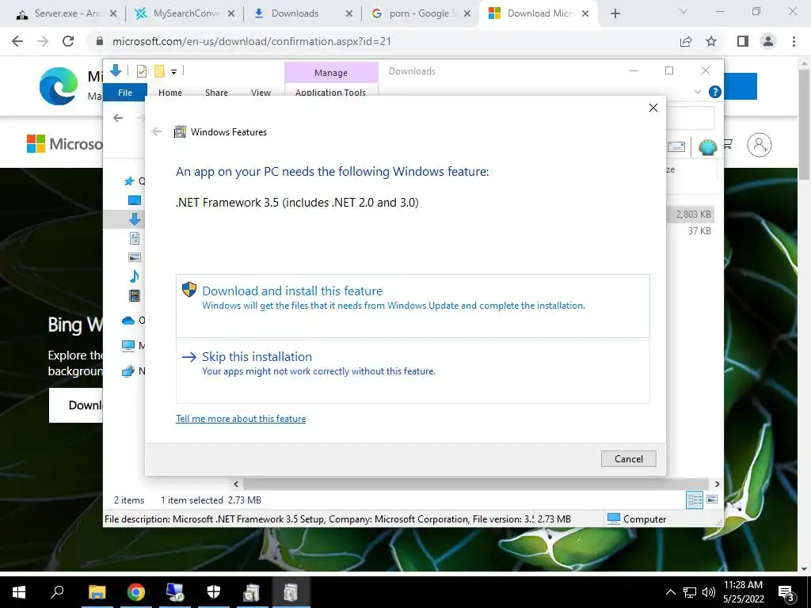Viewport: 811px width, 608px height.
Task: Click new folder icon in Explorer title bar
Action: point(159,70)
